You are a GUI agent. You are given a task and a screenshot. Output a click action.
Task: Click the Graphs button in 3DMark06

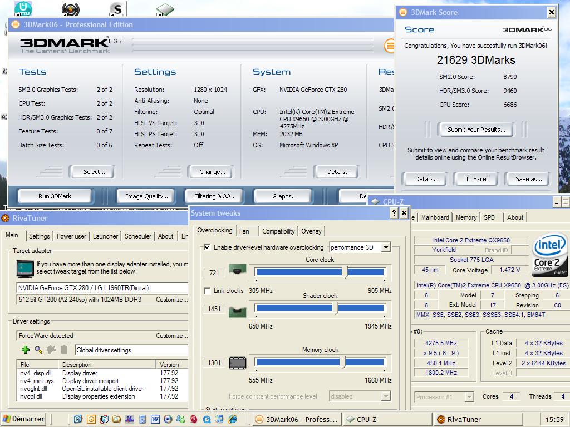[284, 196]
